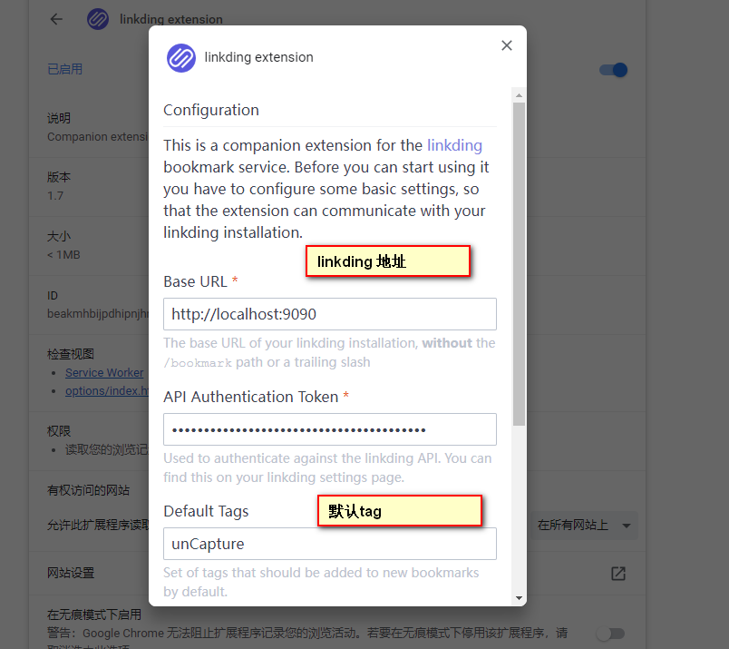
Task: Close the linkding configuration dialog
Action: point(506,44)
